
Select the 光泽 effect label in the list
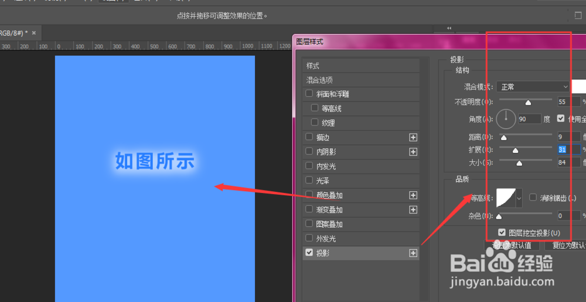[x=323, y=181]
